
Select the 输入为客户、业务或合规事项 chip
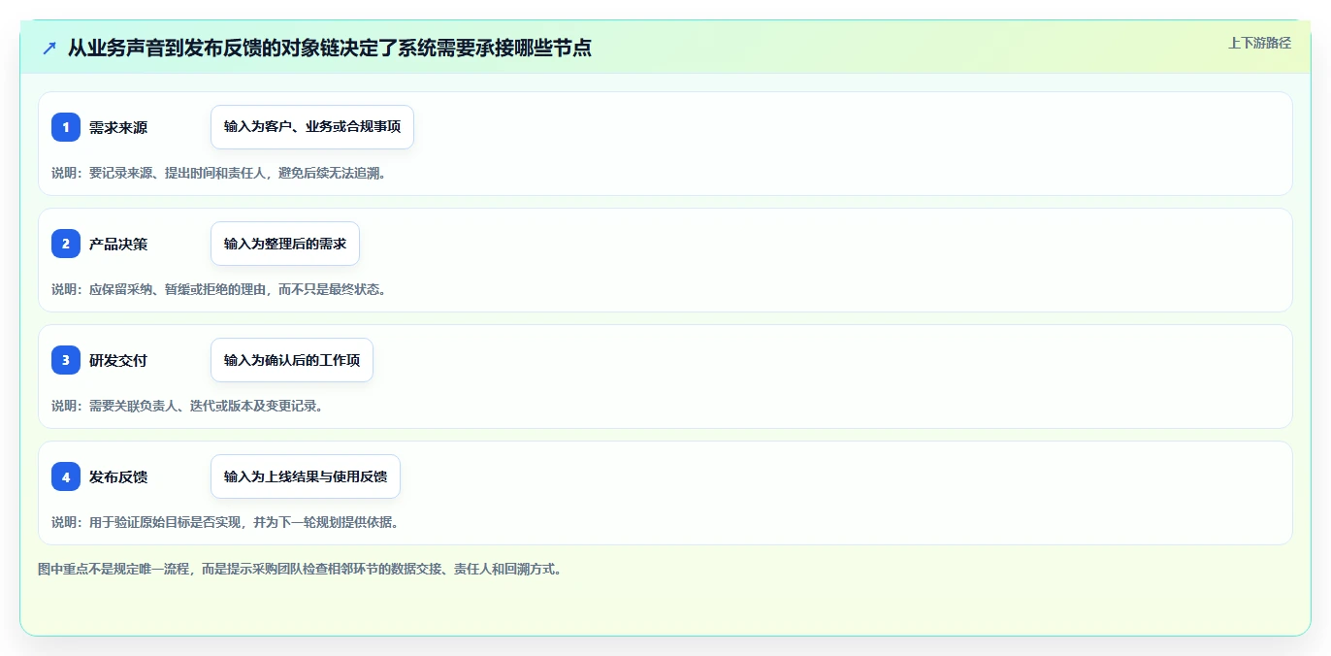pos(312,127)
